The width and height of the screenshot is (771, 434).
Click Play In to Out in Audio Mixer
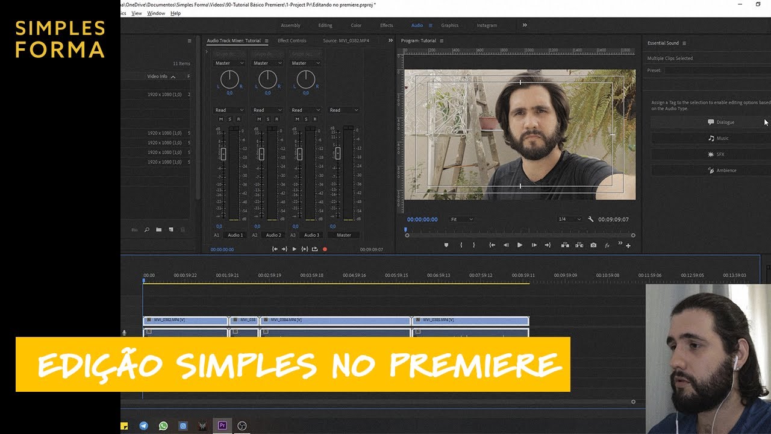tap(305, 249)
